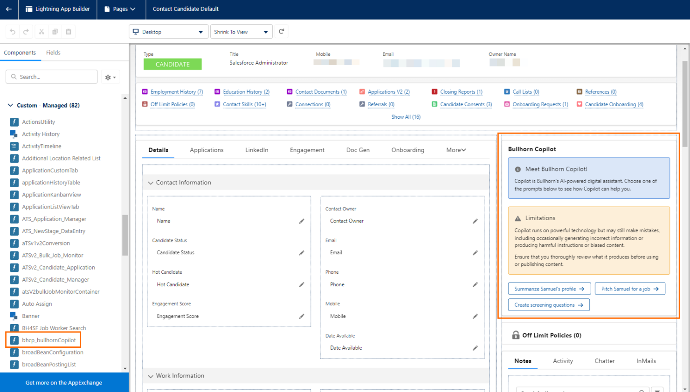Click the Undo icon in the toolbar
This screenshot has width=690, height=392.
click(13, 32)
